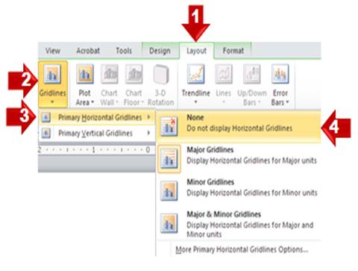Switch to the Format tab
Image resolution: width=358 pixels, height=271 pixels.
(233, 51)
